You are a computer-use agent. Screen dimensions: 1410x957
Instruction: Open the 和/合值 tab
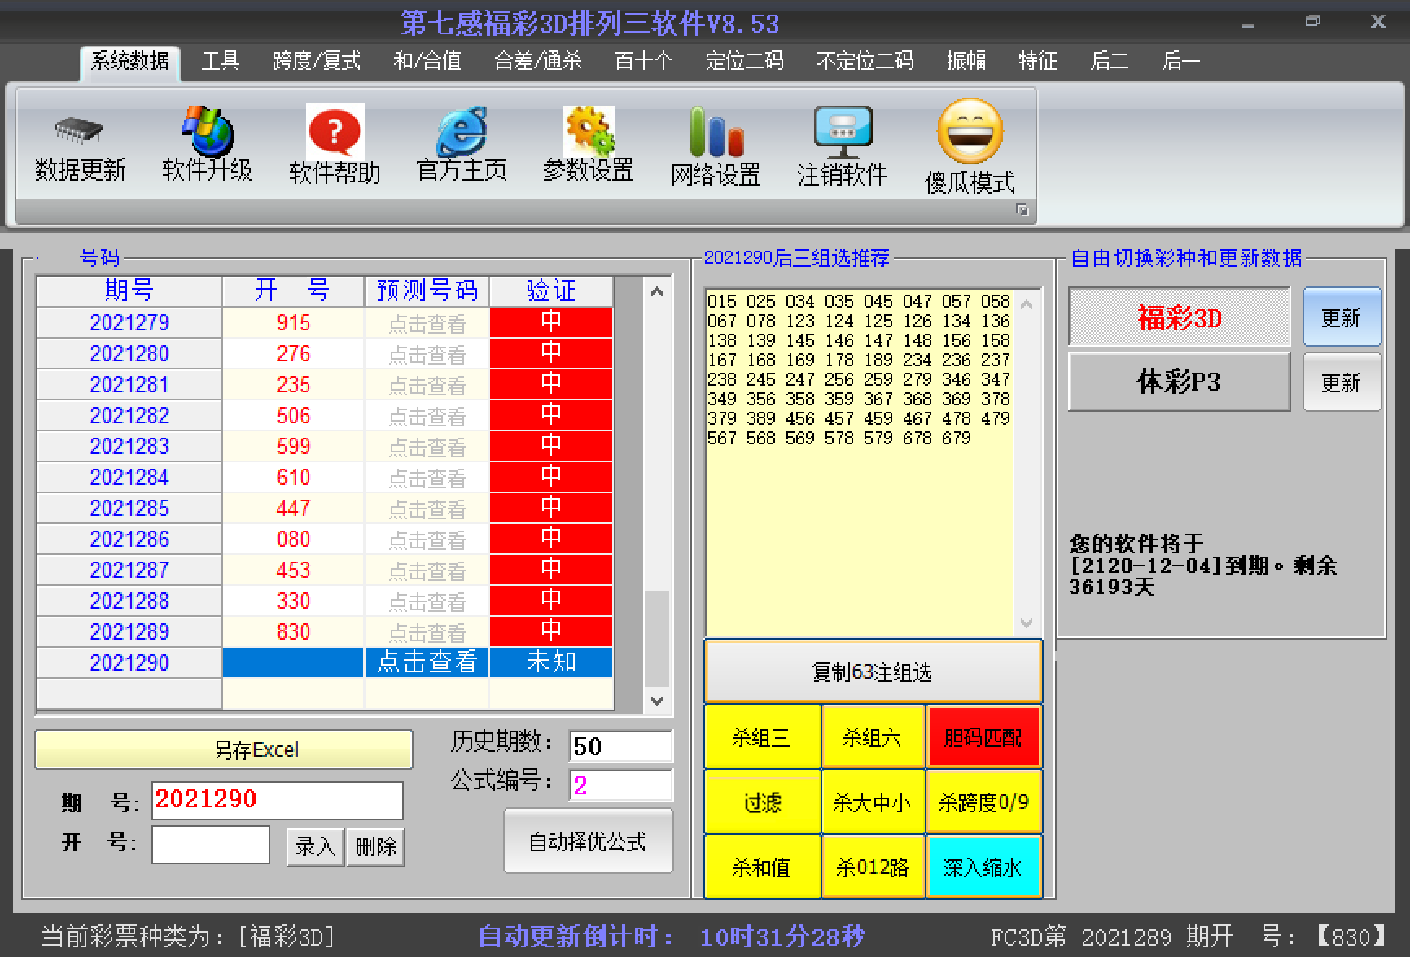[x=427, y=61]
